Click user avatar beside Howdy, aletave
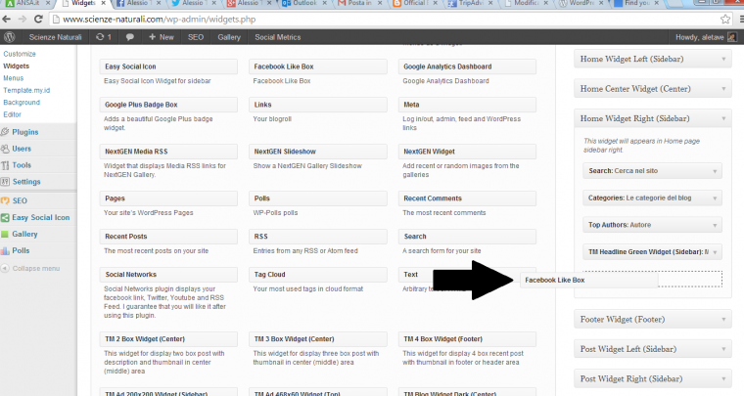Viewport: 744px width, 396px height. 732,37
